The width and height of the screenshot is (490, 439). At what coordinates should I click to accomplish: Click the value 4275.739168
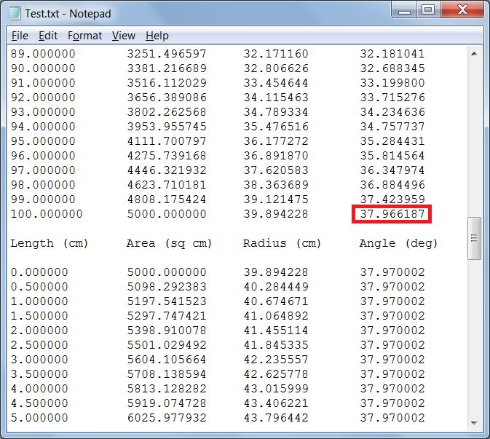pos(167,156)
